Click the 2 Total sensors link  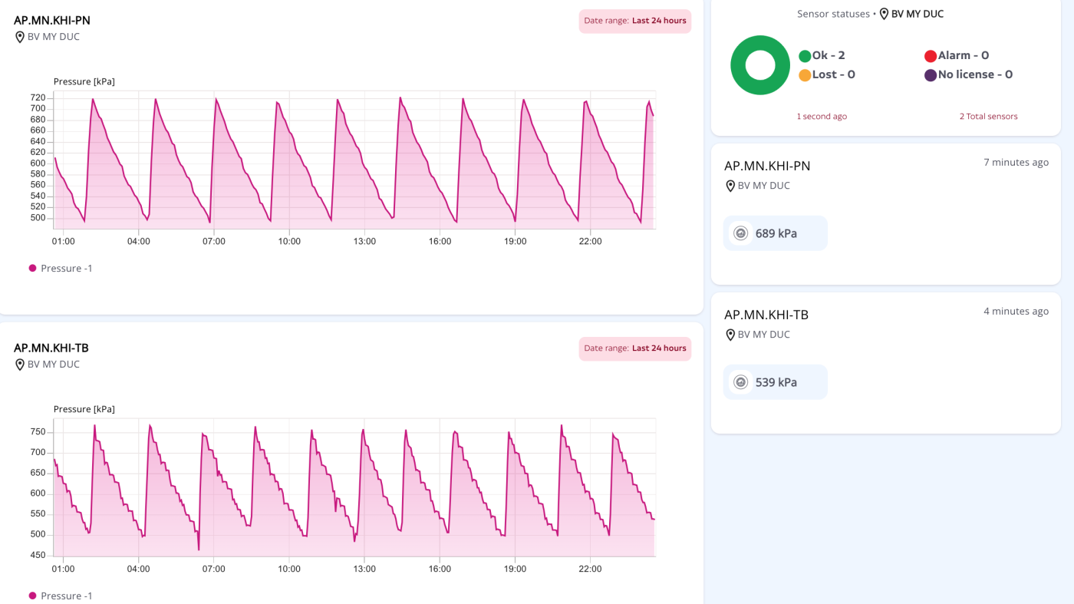point(988,117)
